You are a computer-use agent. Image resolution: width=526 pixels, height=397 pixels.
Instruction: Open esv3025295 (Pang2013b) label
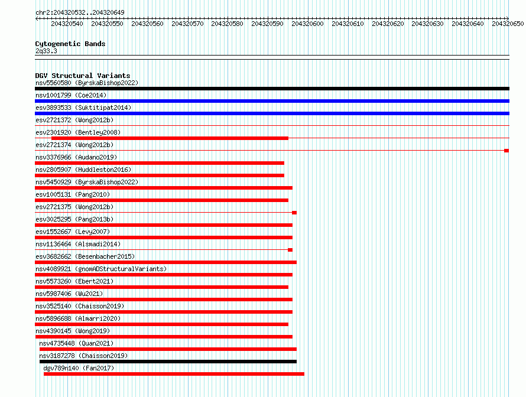point(74,219)
